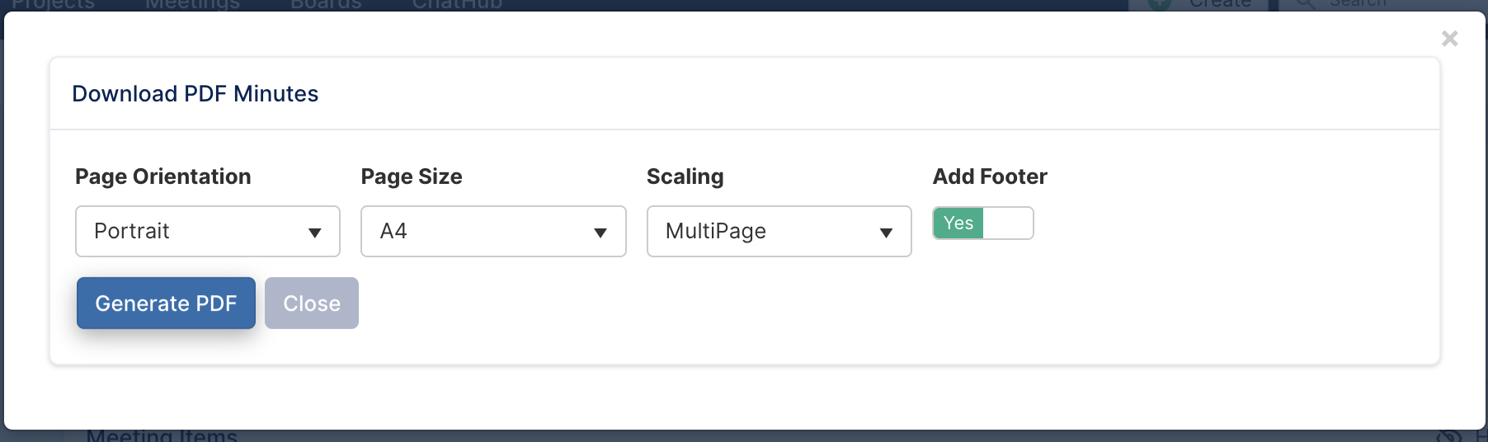Viewport: 1488px width, 442px height.
Task: Click the Page Size dropdown arrow
Action: click(x=600, y=233)
